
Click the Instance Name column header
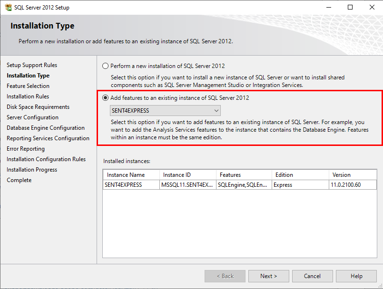131,174
